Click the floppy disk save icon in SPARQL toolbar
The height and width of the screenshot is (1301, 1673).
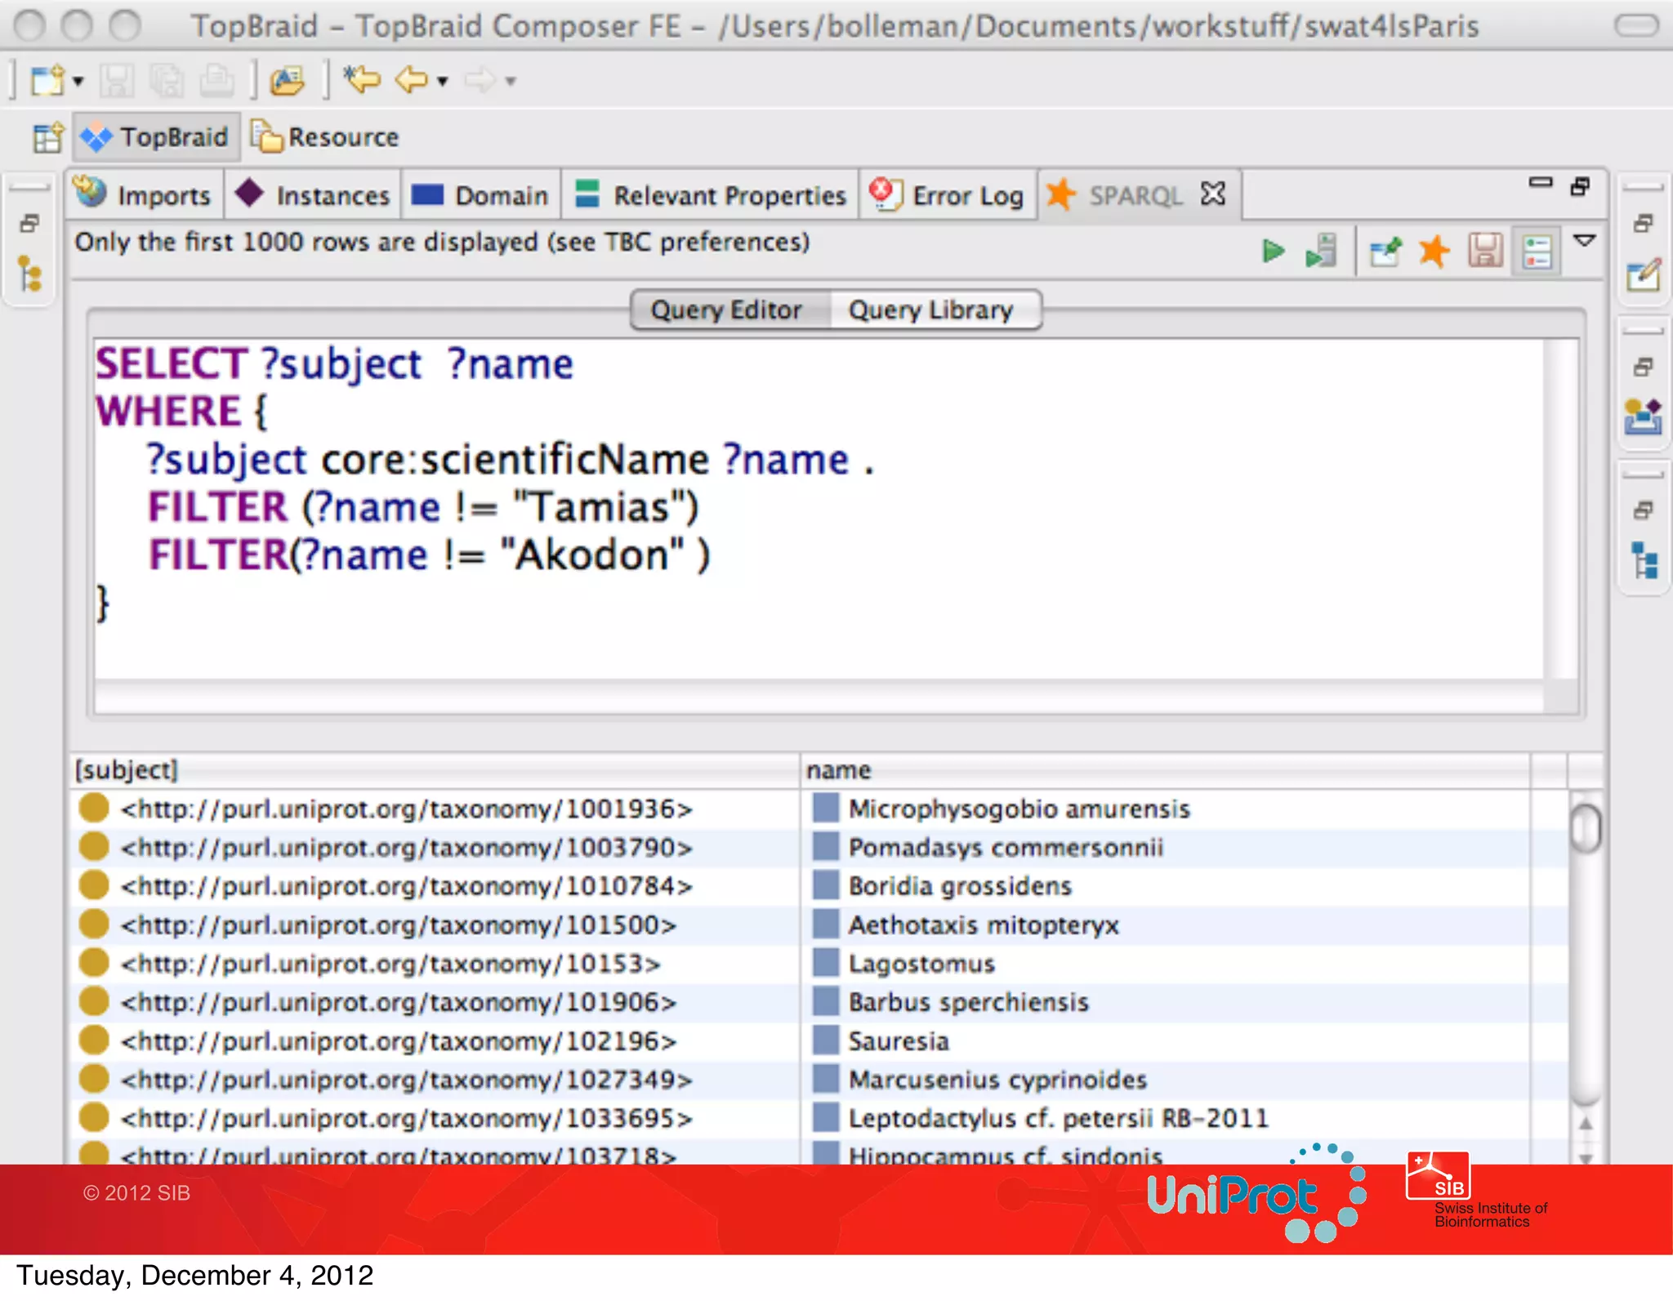(x=1485, y=251)
